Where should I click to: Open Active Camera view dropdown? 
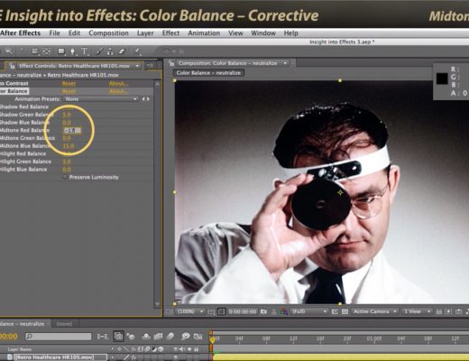pos(375,311)
